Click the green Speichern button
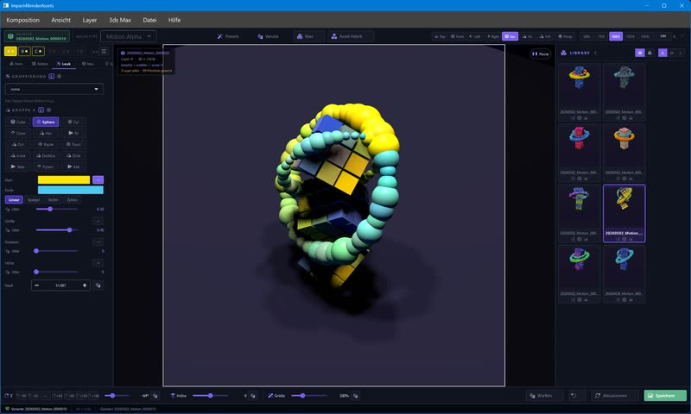Image resolution: width=691 pixels, height=414 pixels. (665, 396)
